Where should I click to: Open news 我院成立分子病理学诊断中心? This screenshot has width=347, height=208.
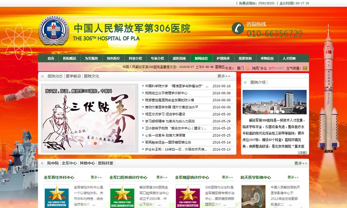coord(166,93)
